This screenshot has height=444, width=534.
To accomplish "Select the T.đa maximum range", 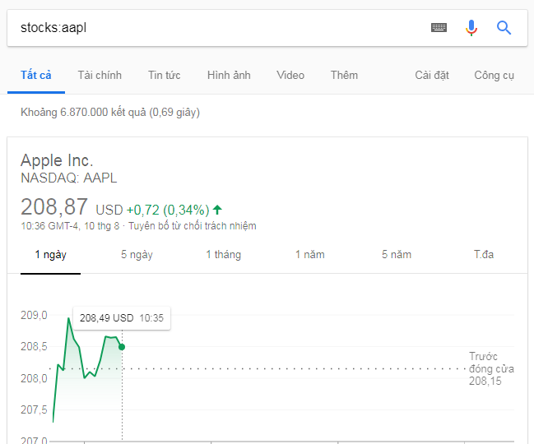I will click(x=483, y=255).
